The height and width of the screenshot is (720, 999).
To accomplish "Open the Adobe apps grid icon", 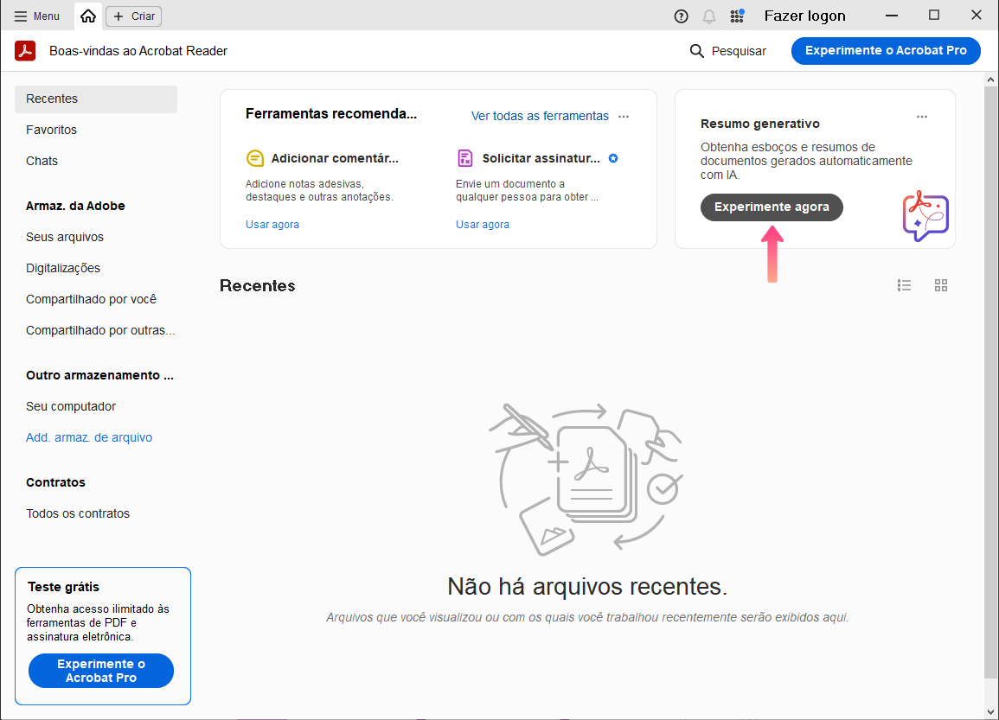I will tap(737, 16).
